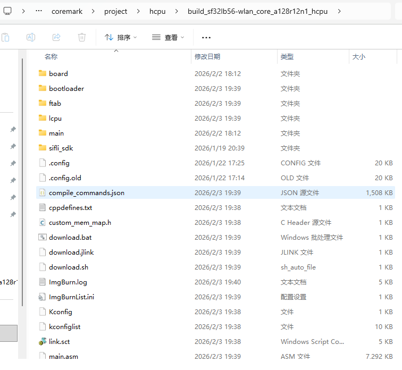Click the Windows 批处理文件 type cell
Screen dimensions: 402x370
pyautogui.click(x=312, y=237)
